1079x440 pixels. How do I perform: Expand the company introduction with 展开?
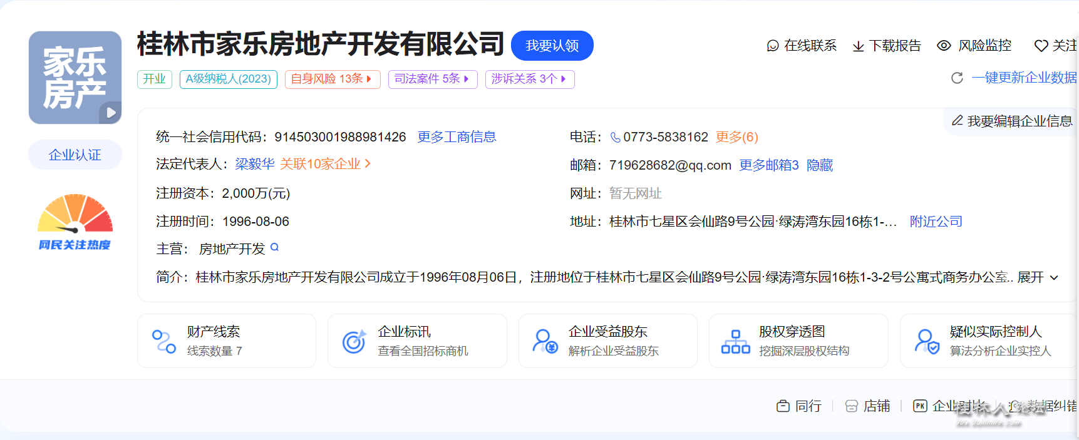[1037, 277]
